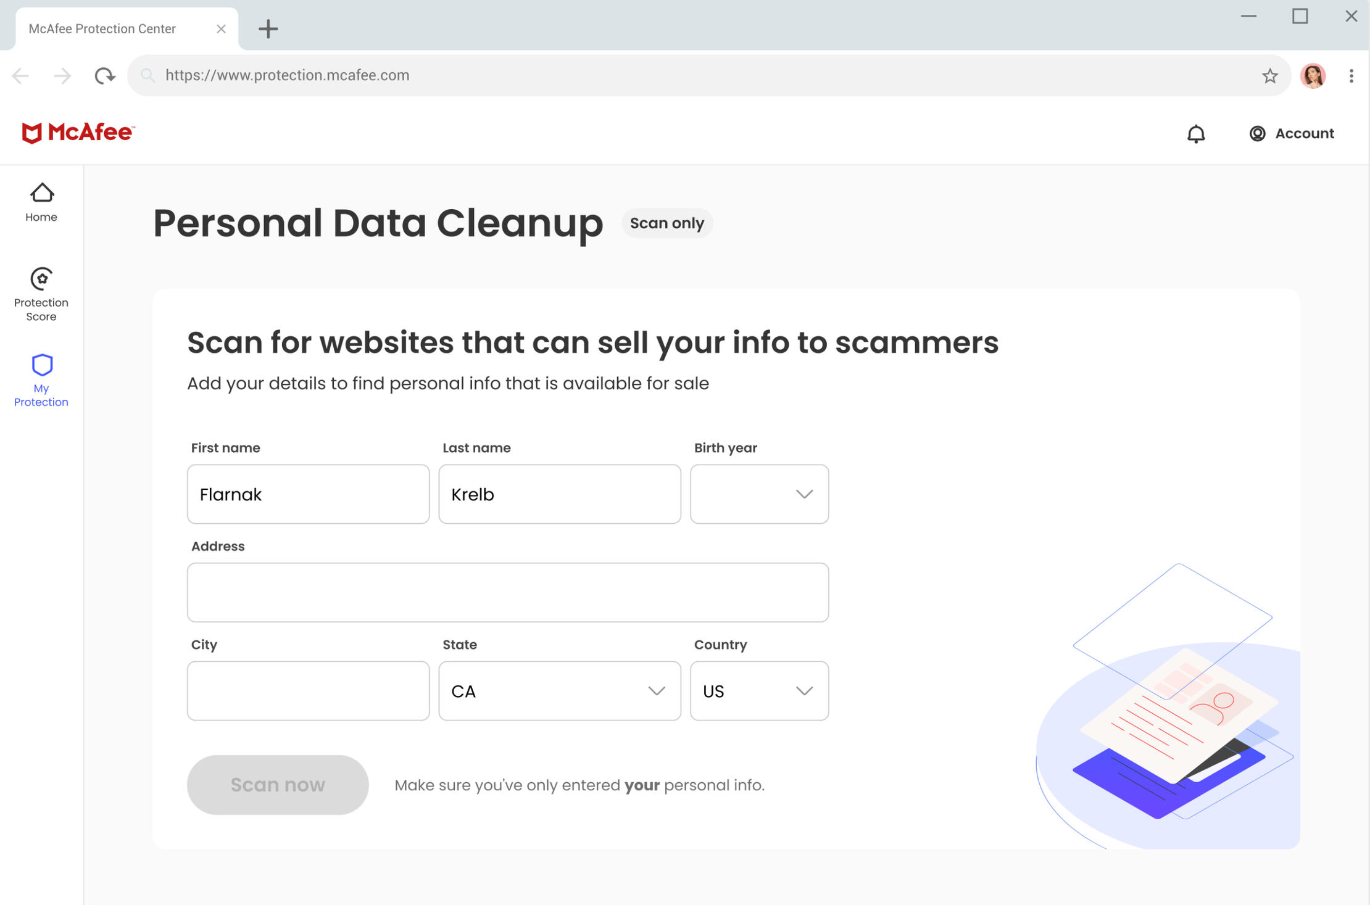Expand the Birth year dropdown
Viewport: 1370px width, 905px height.
pos(758,494)
